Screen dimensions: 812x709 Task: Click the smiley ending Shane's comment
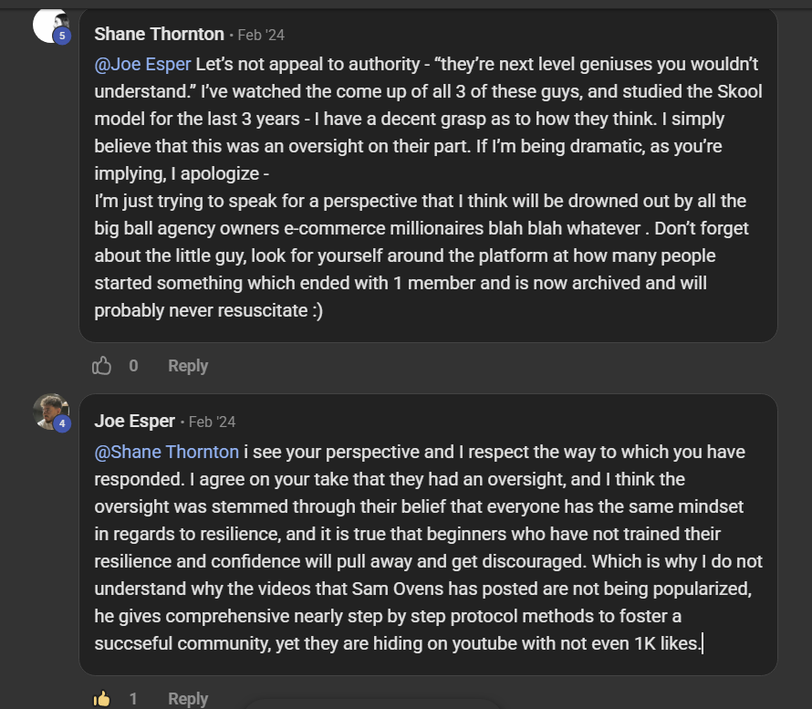coord(316,311)
